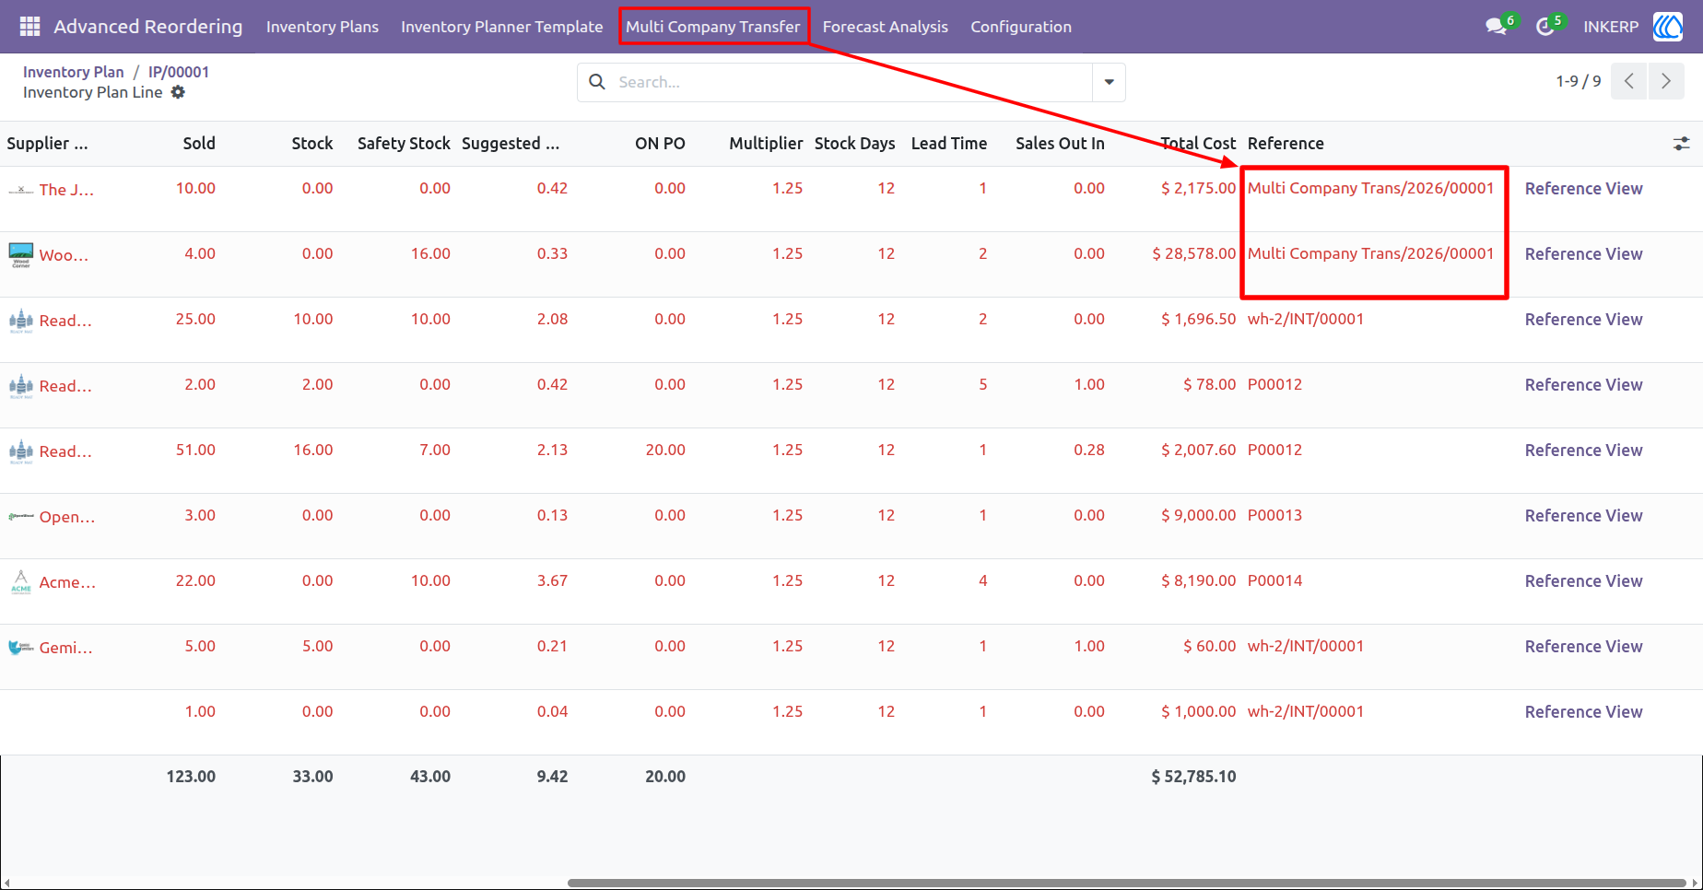Image resolution: width=1703 pixels, height=890 pixels.
Task: Open Multi Company Transfer menu
Action: click(x=713, y=27)
